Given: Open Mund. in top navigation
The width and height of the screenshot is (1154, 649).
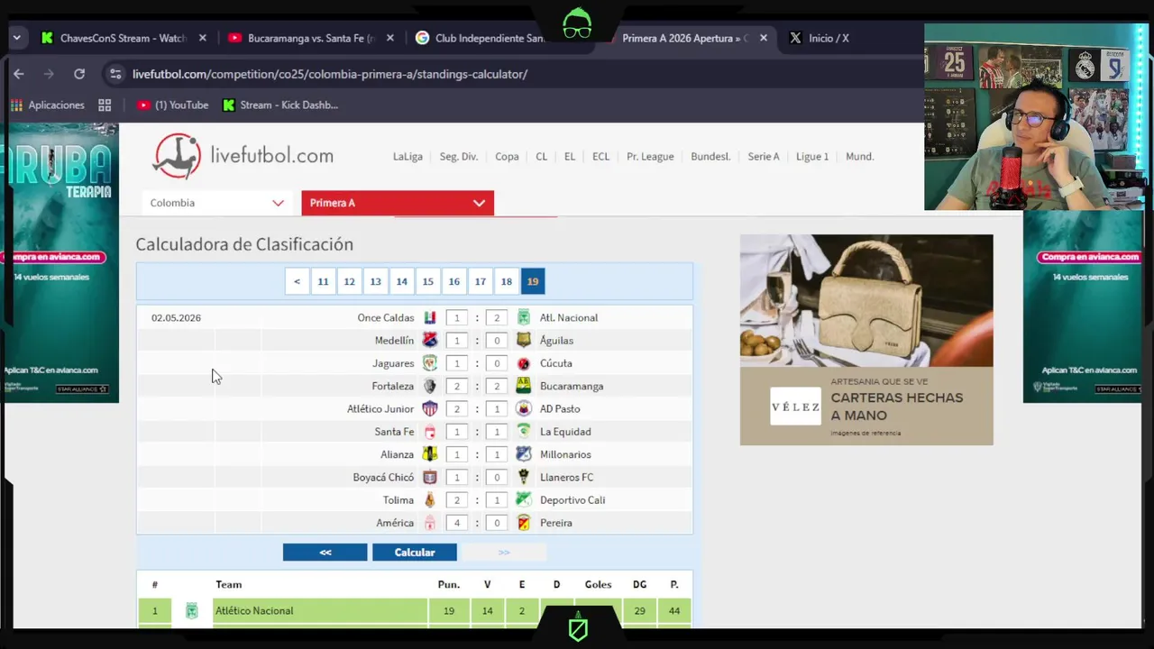Looking at the screenshot, I should point(859,157).
